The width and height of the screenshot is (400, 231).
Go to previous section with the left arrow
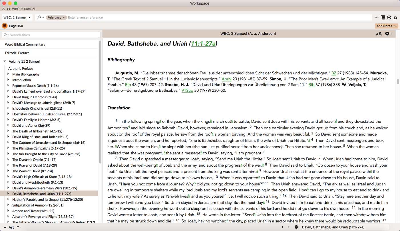282,227
